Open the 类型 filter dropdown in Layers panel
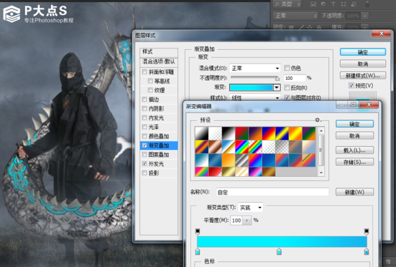 click(287, 4)
